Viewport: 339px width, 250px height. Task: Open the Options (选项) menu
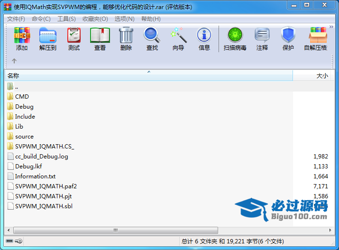[125, 19]
